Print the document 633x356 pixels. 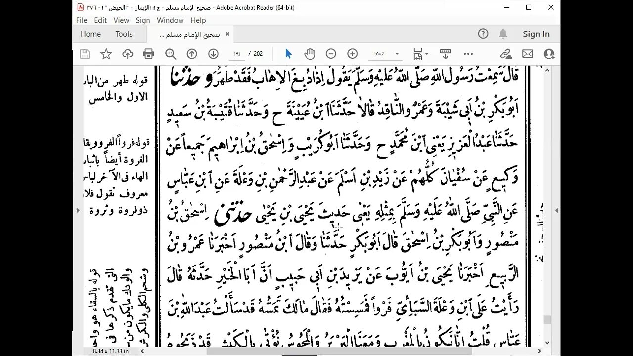coord(148,54)
